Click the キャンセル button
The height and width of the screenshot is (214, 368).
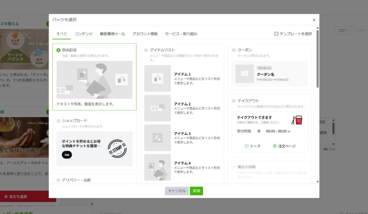[x=177, y=191]
